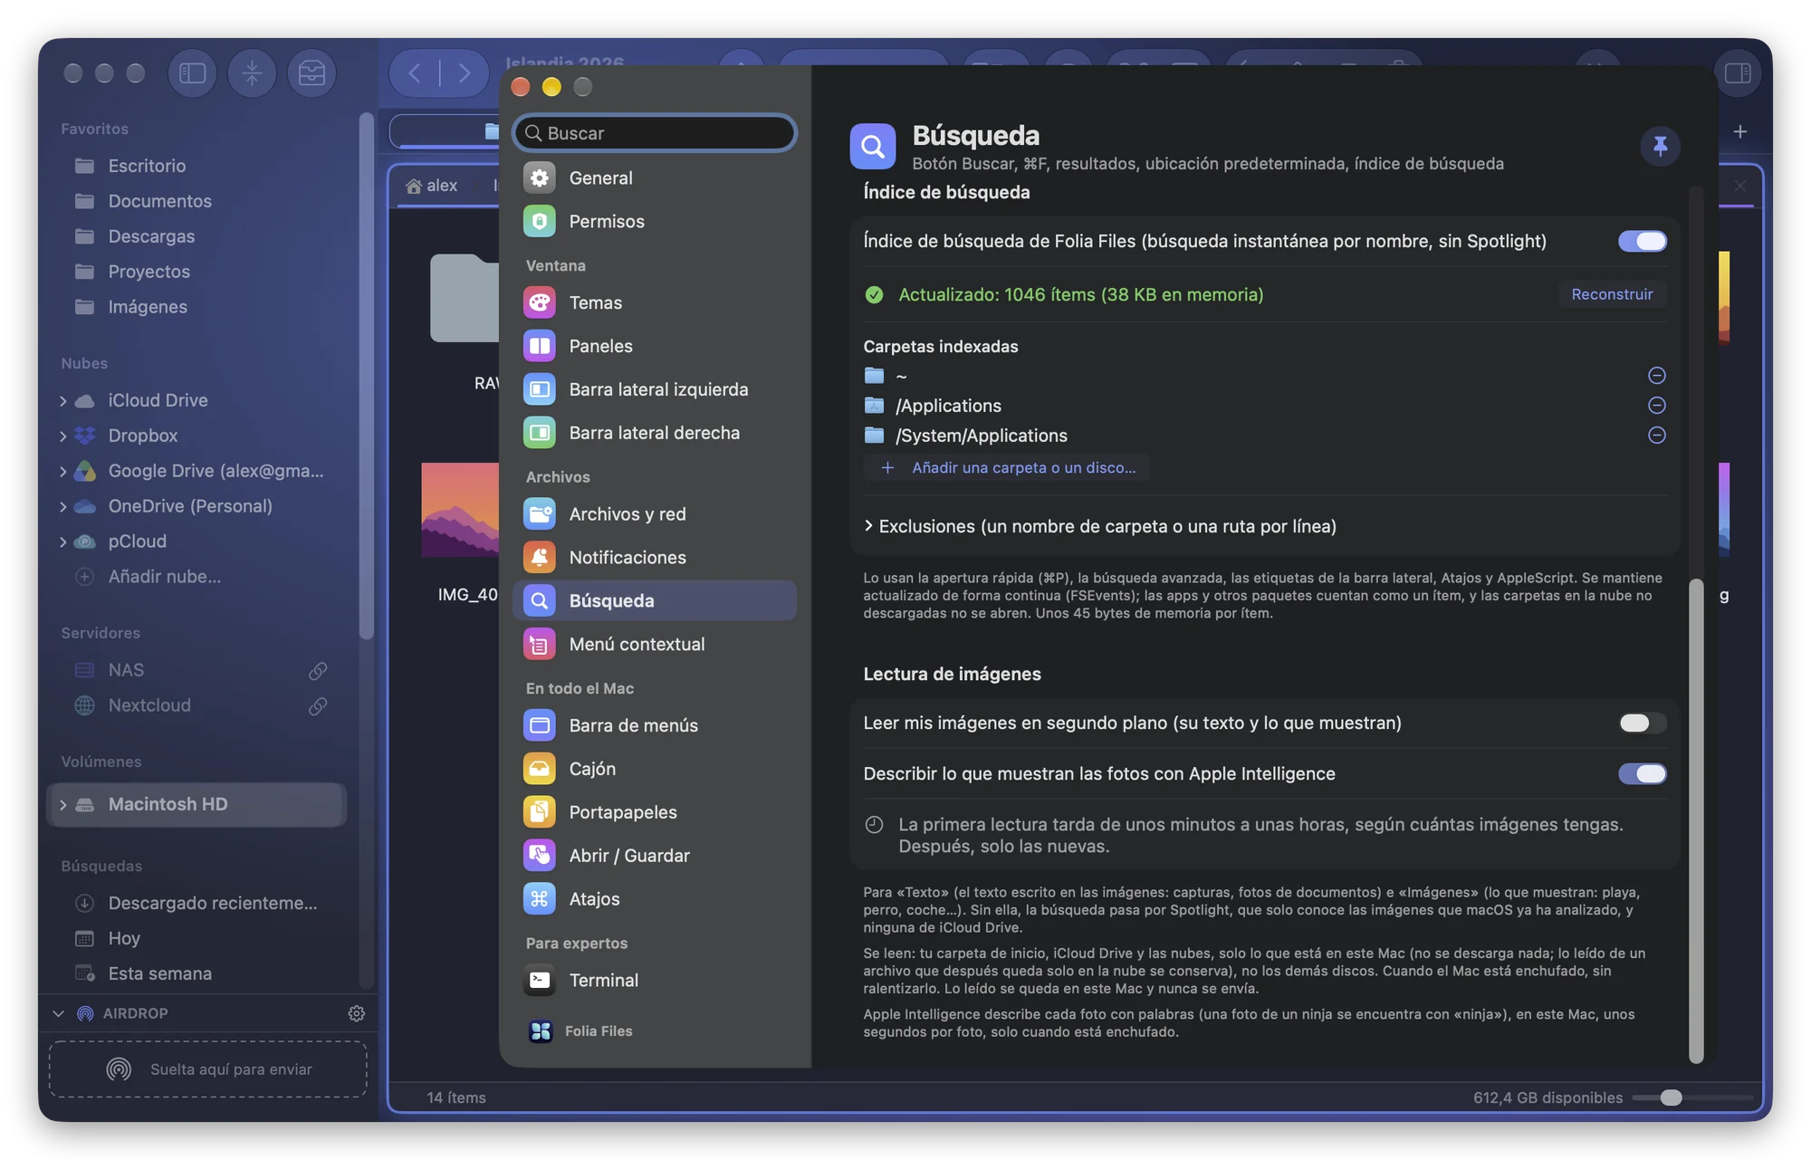Collapse the AIRDROP section
The width and height of the screenshot is (1811, 1160).
58,1013
